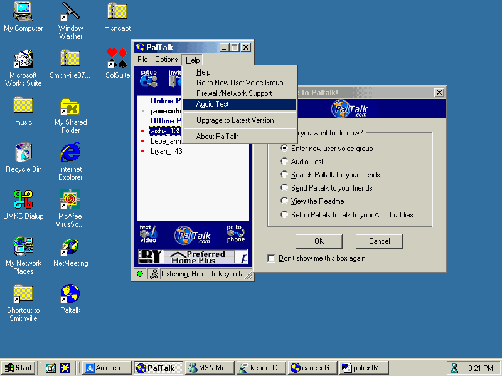Click the Windows Start button

(x=18, y=368)
